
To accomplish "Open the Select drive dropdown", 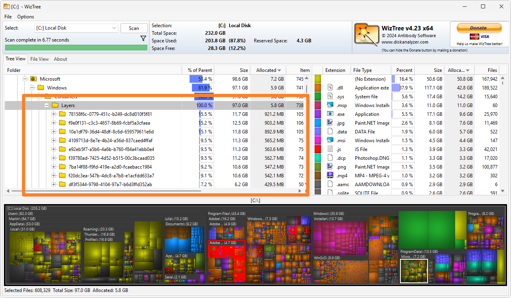I will (76, 28).
